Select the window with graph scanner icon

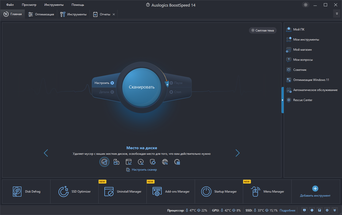coord(129,162)
